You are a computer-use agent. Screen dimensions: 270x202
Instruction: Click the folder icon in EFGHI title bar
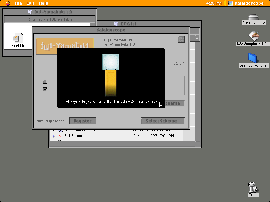point(116,24)
